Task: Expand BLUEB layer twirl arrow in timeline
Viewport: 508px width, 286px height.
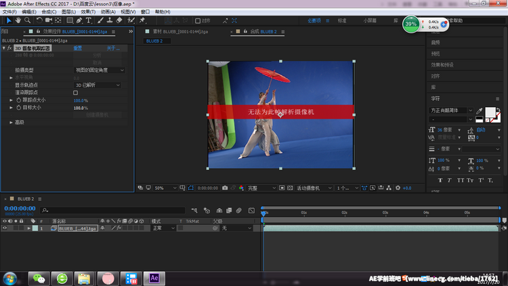Action: coord(29,228)
